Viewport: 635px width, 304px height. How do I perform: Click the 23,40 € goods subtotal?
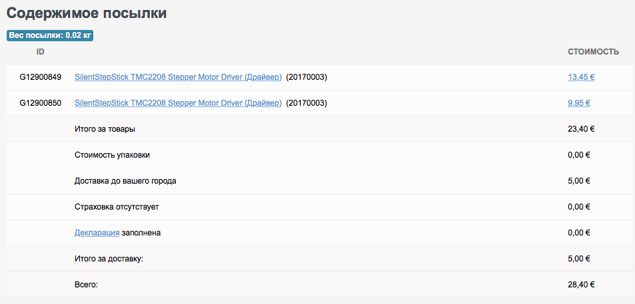pyautogui.click(x=581, y=129)
